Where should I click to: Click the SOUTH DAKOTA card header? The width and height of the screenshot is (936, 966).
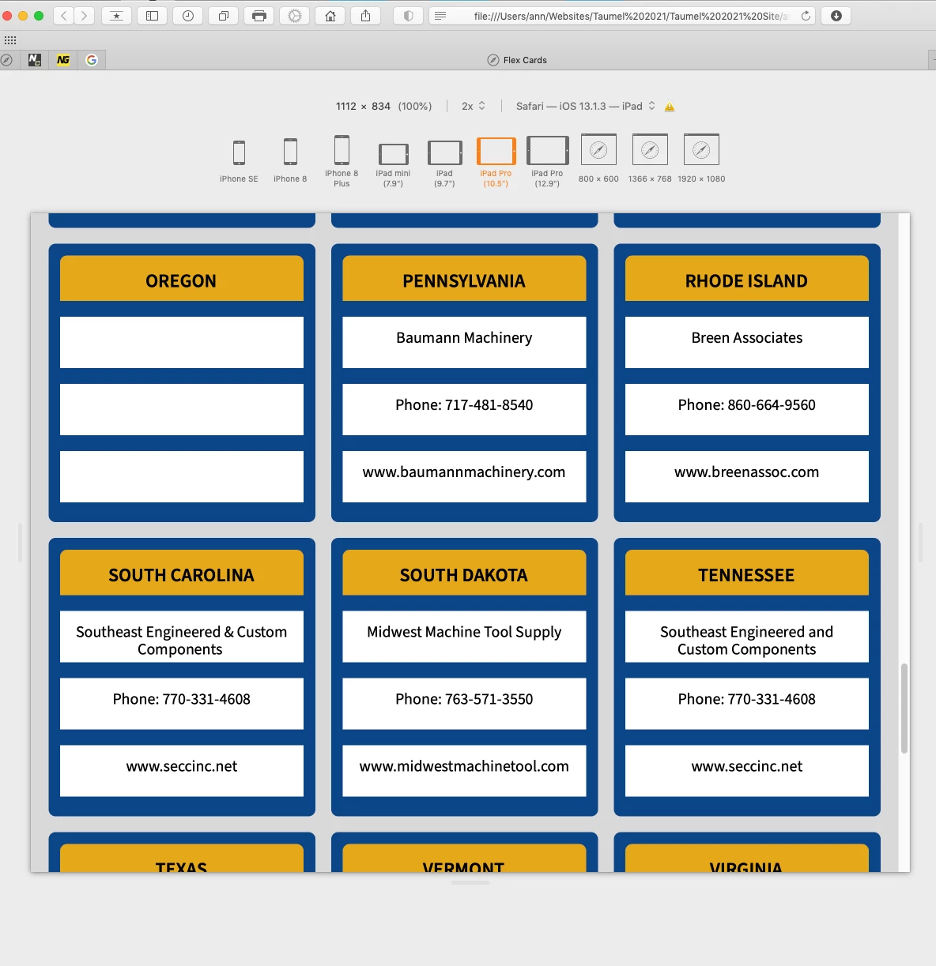[464, 573]
